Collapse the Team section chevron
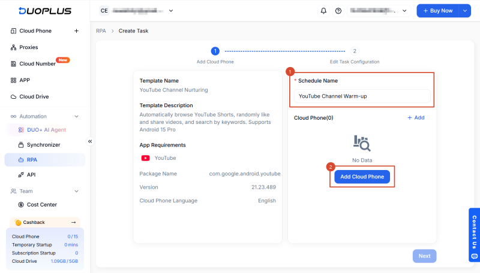The width and height of the screenshot is (480, 273). [77, 191]
